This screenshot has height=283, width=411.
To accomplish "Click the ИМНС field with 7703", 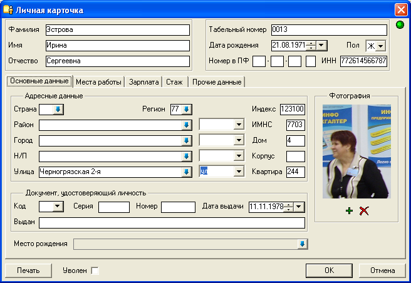I will click(296, 125).
